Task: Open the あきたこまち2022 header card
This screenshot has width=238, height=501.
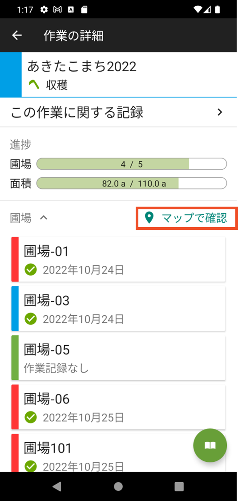Action: coord(119,74)
